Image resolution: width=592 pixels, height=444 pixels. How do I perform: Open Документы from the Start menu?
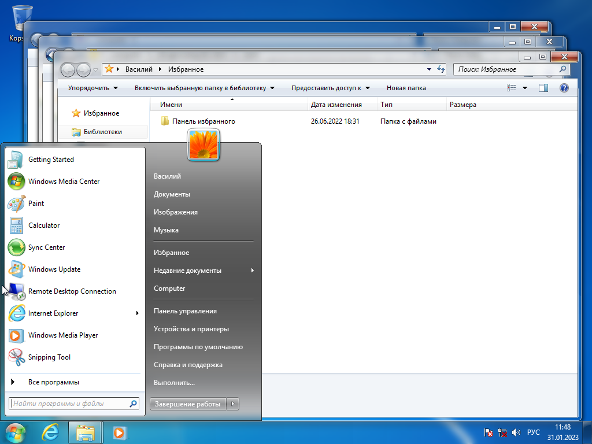pyautogui.click(x=172, y=194)
